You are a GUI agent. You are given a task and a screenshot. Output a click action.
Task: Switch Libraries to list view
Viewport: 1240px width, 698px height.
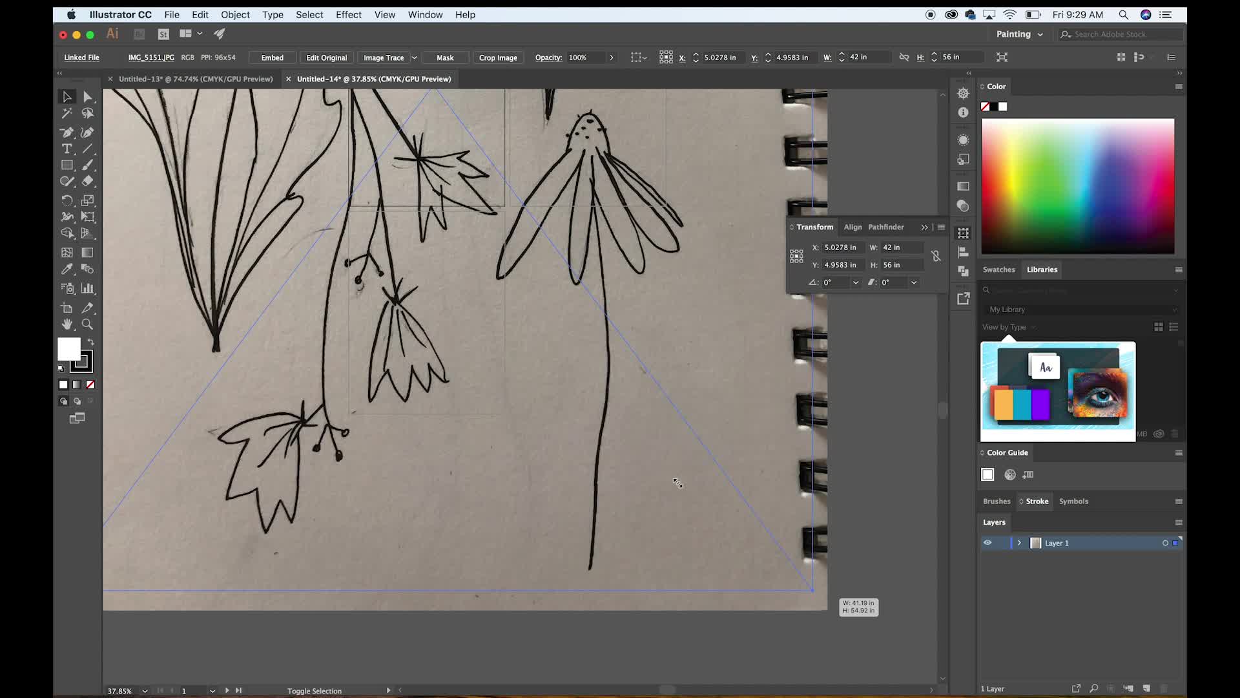tap(1174, 327)
